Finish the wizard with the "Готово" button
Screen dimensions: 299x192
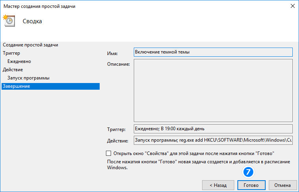pyautogui.click(x=251, y=185)
